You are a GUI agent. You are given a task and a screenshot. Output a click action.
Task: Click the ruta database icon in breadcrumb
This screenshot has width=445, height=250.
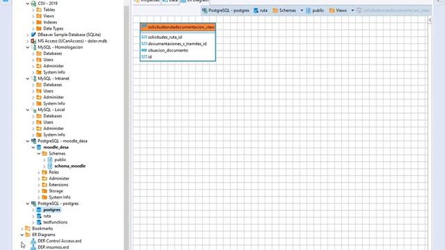point(256,10)
